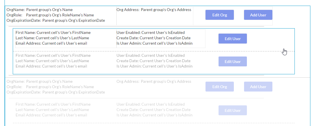Select the top OrgName text line
322x126 pixels.
(39, 10)
